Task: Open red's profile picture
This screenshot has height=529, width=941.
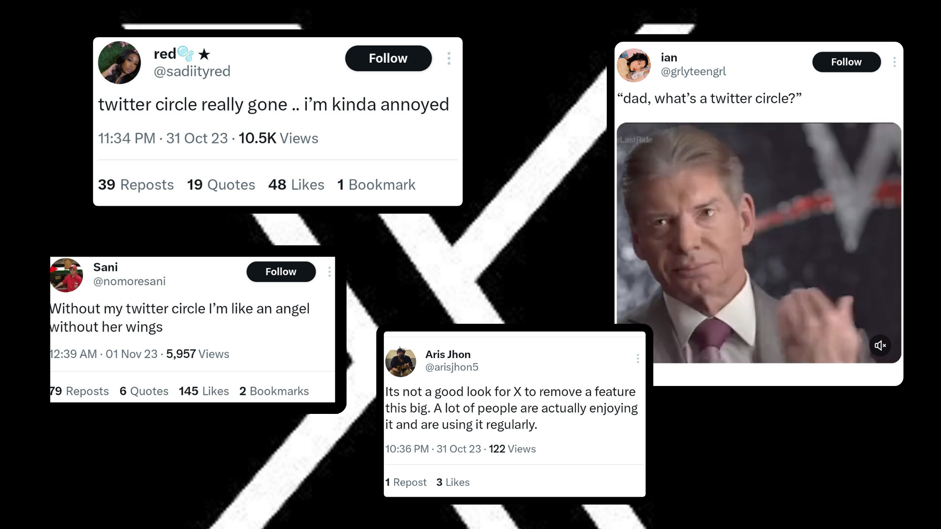Action: [x=120, y=63]
